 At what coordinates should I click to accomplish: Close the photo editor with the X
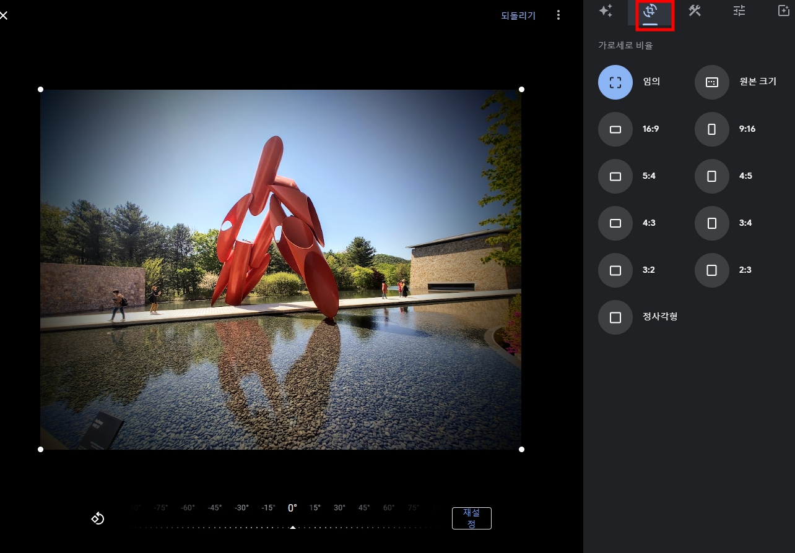(x=3, y=15)
